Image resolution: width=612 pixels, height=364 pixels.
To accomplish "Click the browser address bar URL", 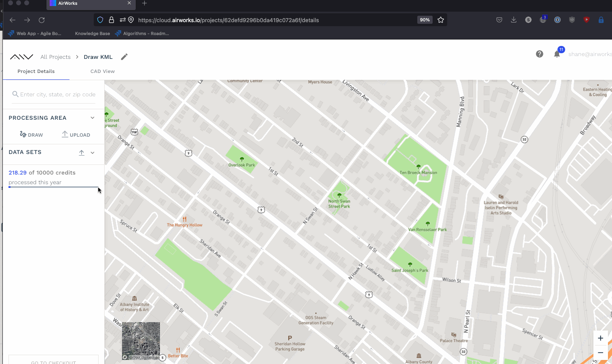I will coord(228,20).
